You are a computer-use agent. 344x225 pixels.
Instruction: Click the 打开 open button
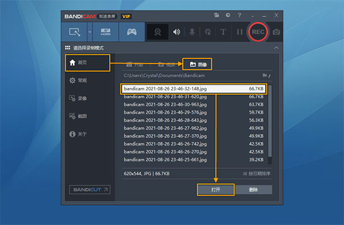coord(216,190)
